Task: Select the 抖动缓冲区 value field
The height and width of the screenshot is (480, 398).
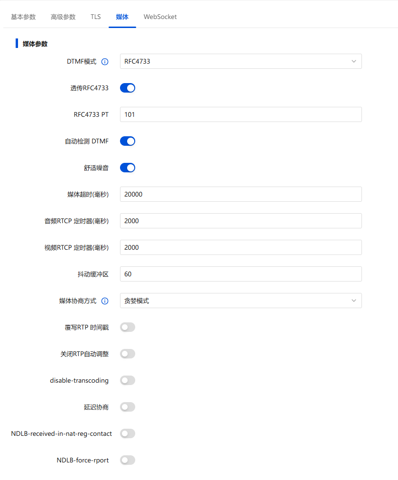Action: pos(240,274)
